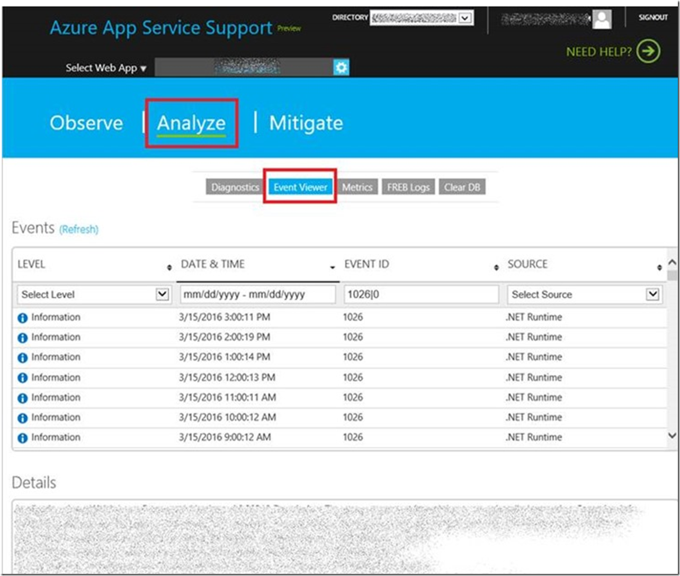Open the FREB Logs tab
This screenshot has height=576, width=680.
tap(408, 187)
